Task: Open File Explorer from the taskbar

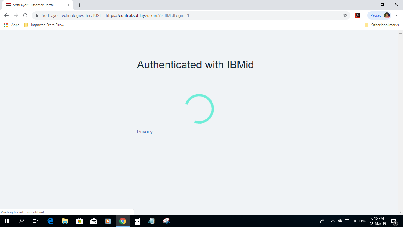Action: [x=65, y=221]
